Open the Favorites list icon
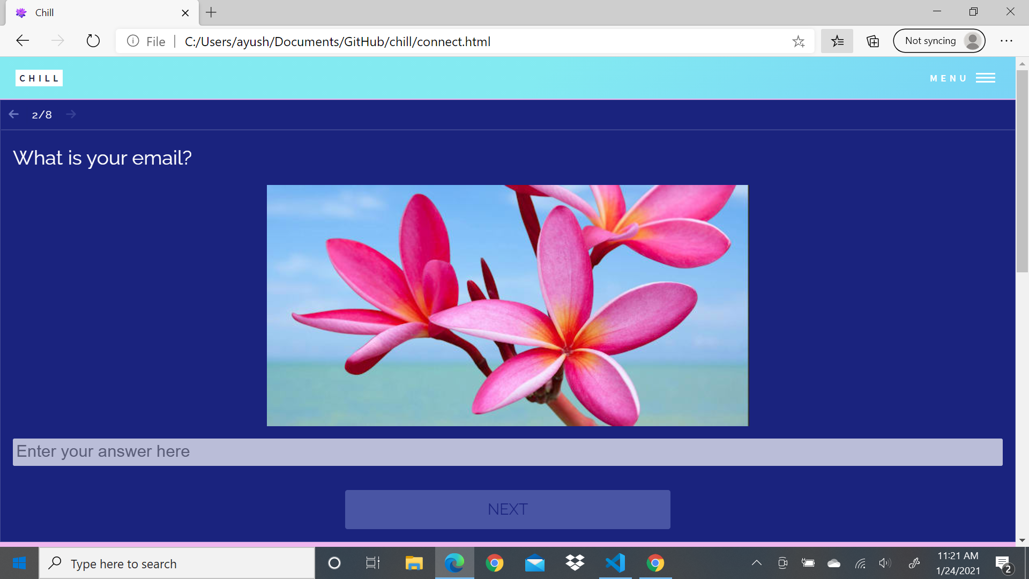The height and width of the screenshot is (579, 1029). tap(837, 41)
